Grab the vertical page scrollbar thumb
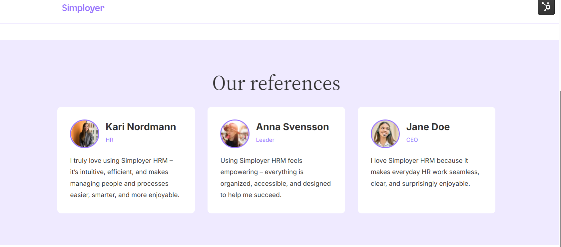This screenshot has height=247, width=561. (560, 166)
